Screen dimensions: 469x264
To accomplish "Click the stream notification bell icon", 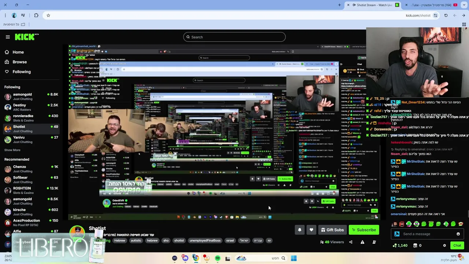I will tap(299, 230).
